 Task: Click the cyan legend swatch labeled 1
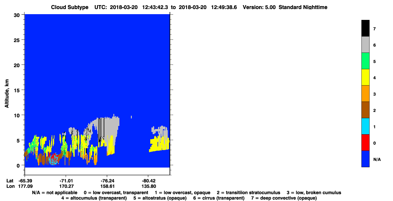pyautogui.click(x=365, y=126)
